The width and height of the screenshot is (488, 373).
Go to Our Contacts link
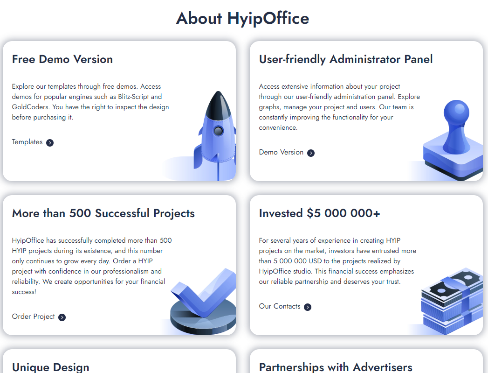(x=280, y=306)
